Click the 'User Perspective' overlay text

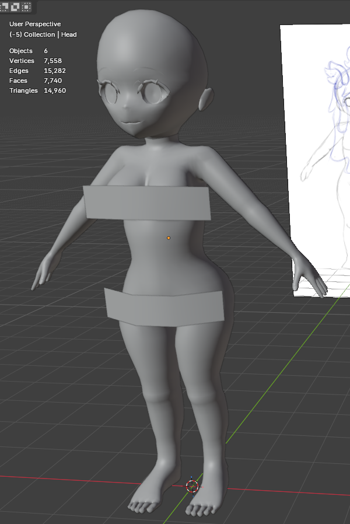tap(35, 24)
